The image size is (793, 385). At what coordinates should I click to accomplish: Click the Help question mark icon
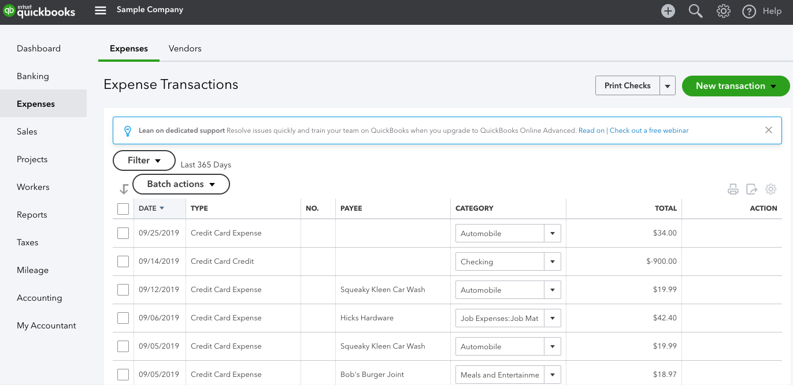(x=749, y=11)
